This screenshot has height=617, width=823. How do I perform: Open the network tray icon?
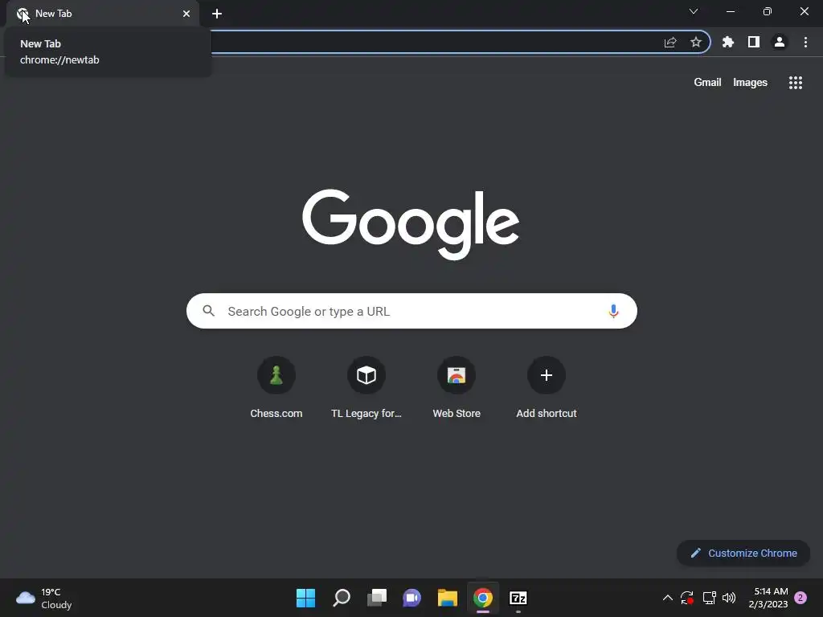pos(709,598)
